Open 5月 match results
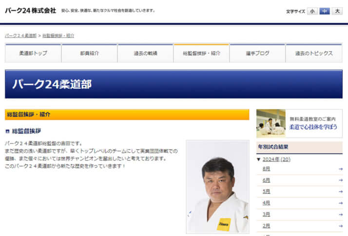 point(266,191)
